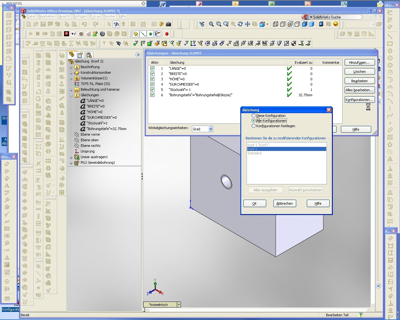
Task: Toggle the Shadows in shaded mode icon
Action: pyautogui.click(x=321, y=24)
